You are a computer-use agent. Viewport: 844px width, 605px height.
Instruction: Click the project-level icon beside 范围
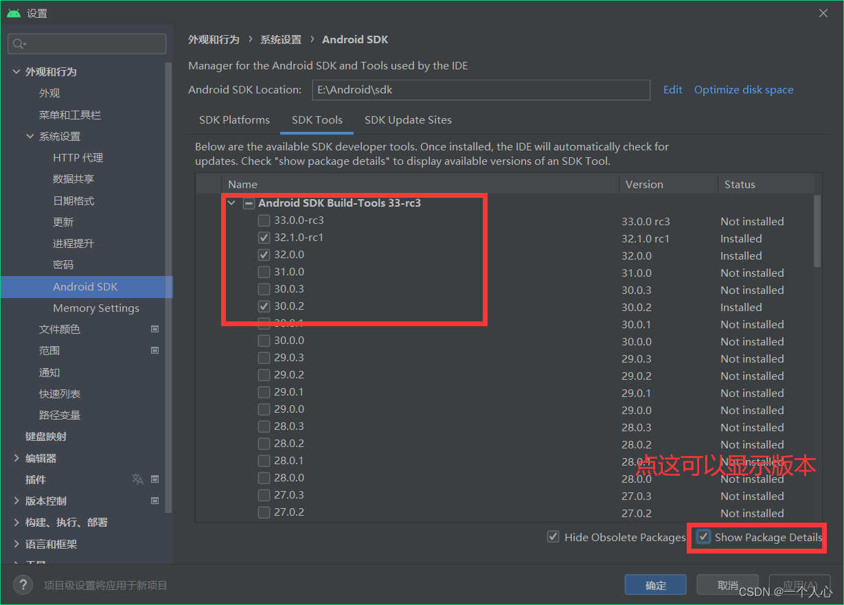click(155, 351)
